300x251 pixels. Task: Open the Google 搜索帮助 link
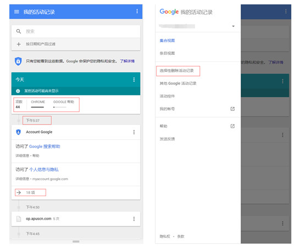click(x=45, y=146)
